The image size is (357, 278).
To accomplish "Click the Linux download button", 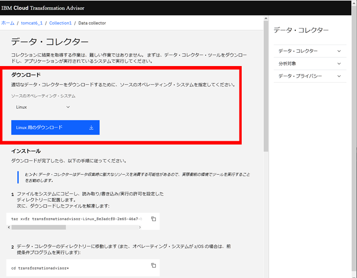I will [55, 127].
